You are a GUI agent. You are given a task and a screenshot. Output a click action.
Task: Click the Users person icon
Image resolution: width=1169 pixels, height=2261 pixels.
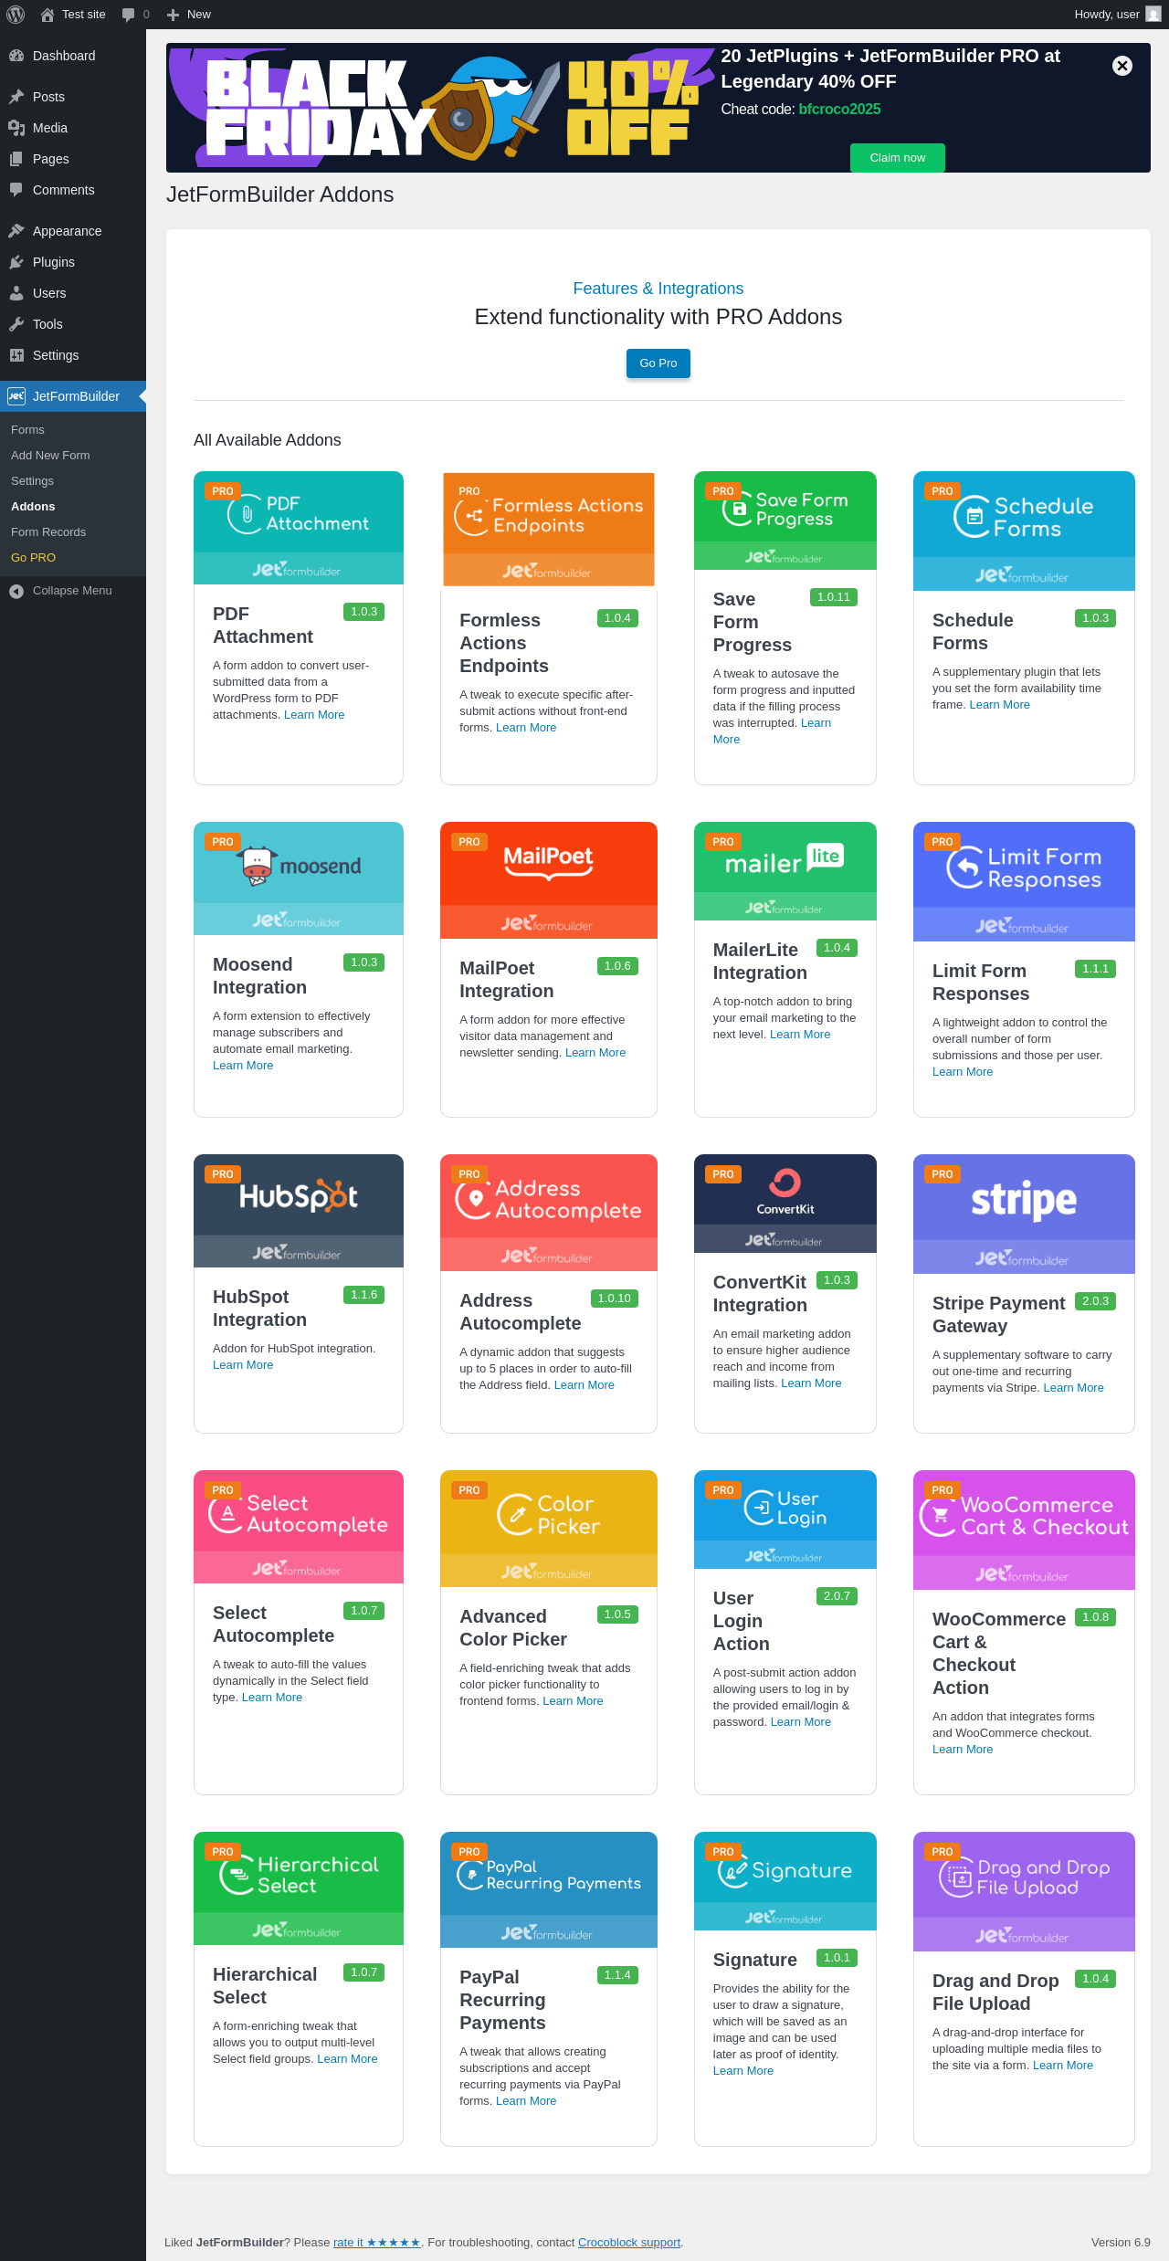pyautogui.click(x=16, y=293)
